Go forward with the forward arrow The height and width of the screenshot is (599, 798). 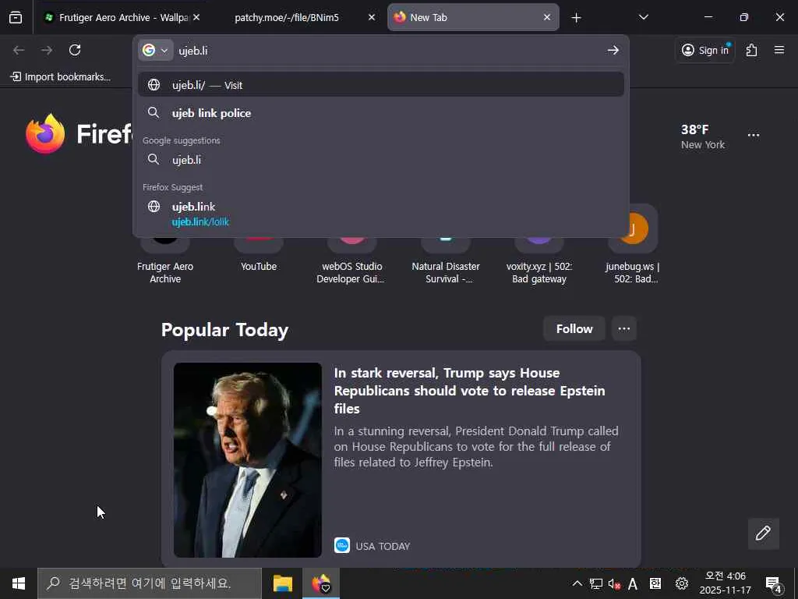point(47,50)
